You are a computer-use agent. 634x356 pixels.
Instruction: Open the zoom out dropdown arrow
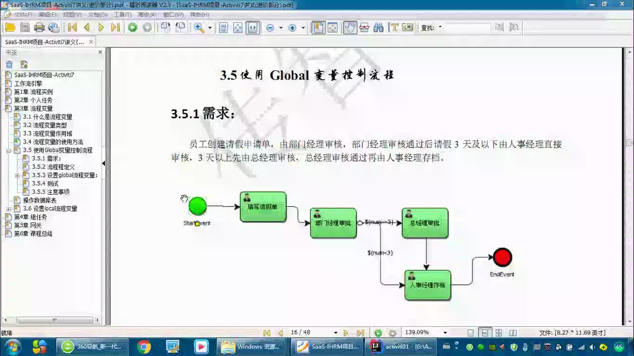tap(281, 28)
